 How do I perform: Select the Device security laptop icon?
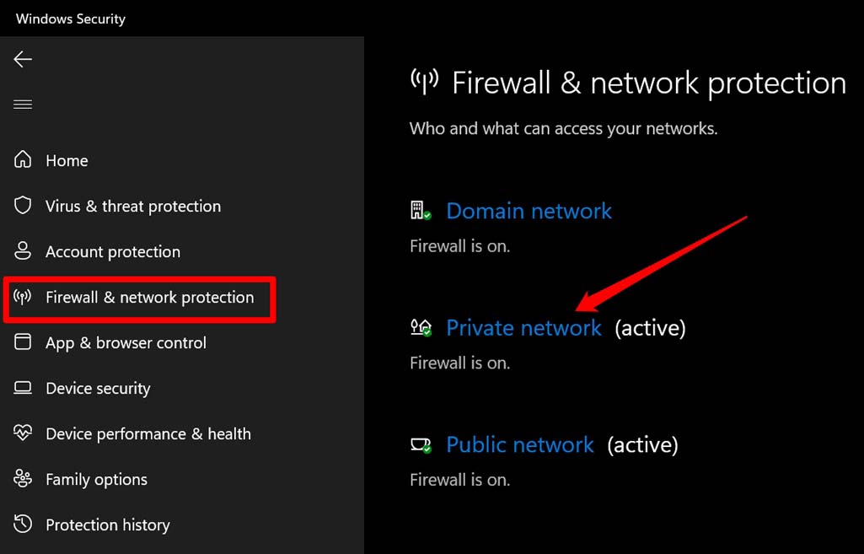click(x=22, y=388)
